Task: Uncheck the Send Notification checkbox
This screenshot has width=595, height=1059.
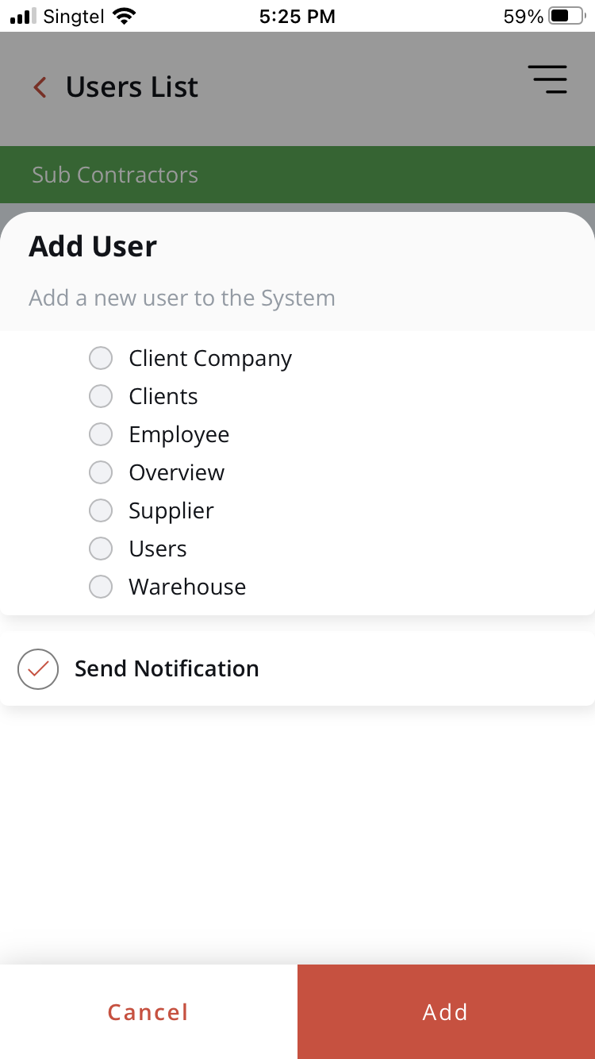Action: click(x=38, y=669)
